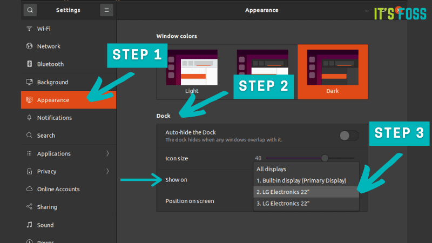Click the Sound music note icon
The height and width of the screenshot is (243, 432).
click(29, 225)
